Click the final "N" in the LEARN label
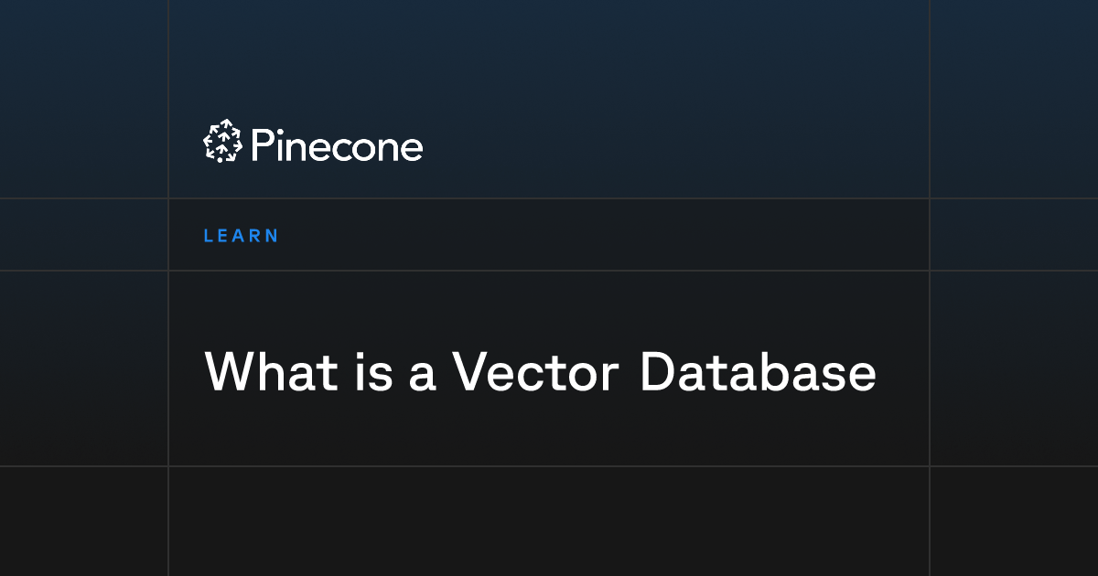This screenshot has height=576, width=1098. pos(271,236)
